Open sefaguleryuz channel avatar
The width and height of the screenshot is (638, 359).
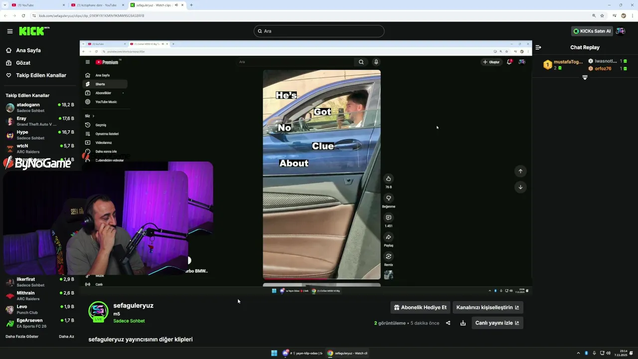(x=98, y=312)
